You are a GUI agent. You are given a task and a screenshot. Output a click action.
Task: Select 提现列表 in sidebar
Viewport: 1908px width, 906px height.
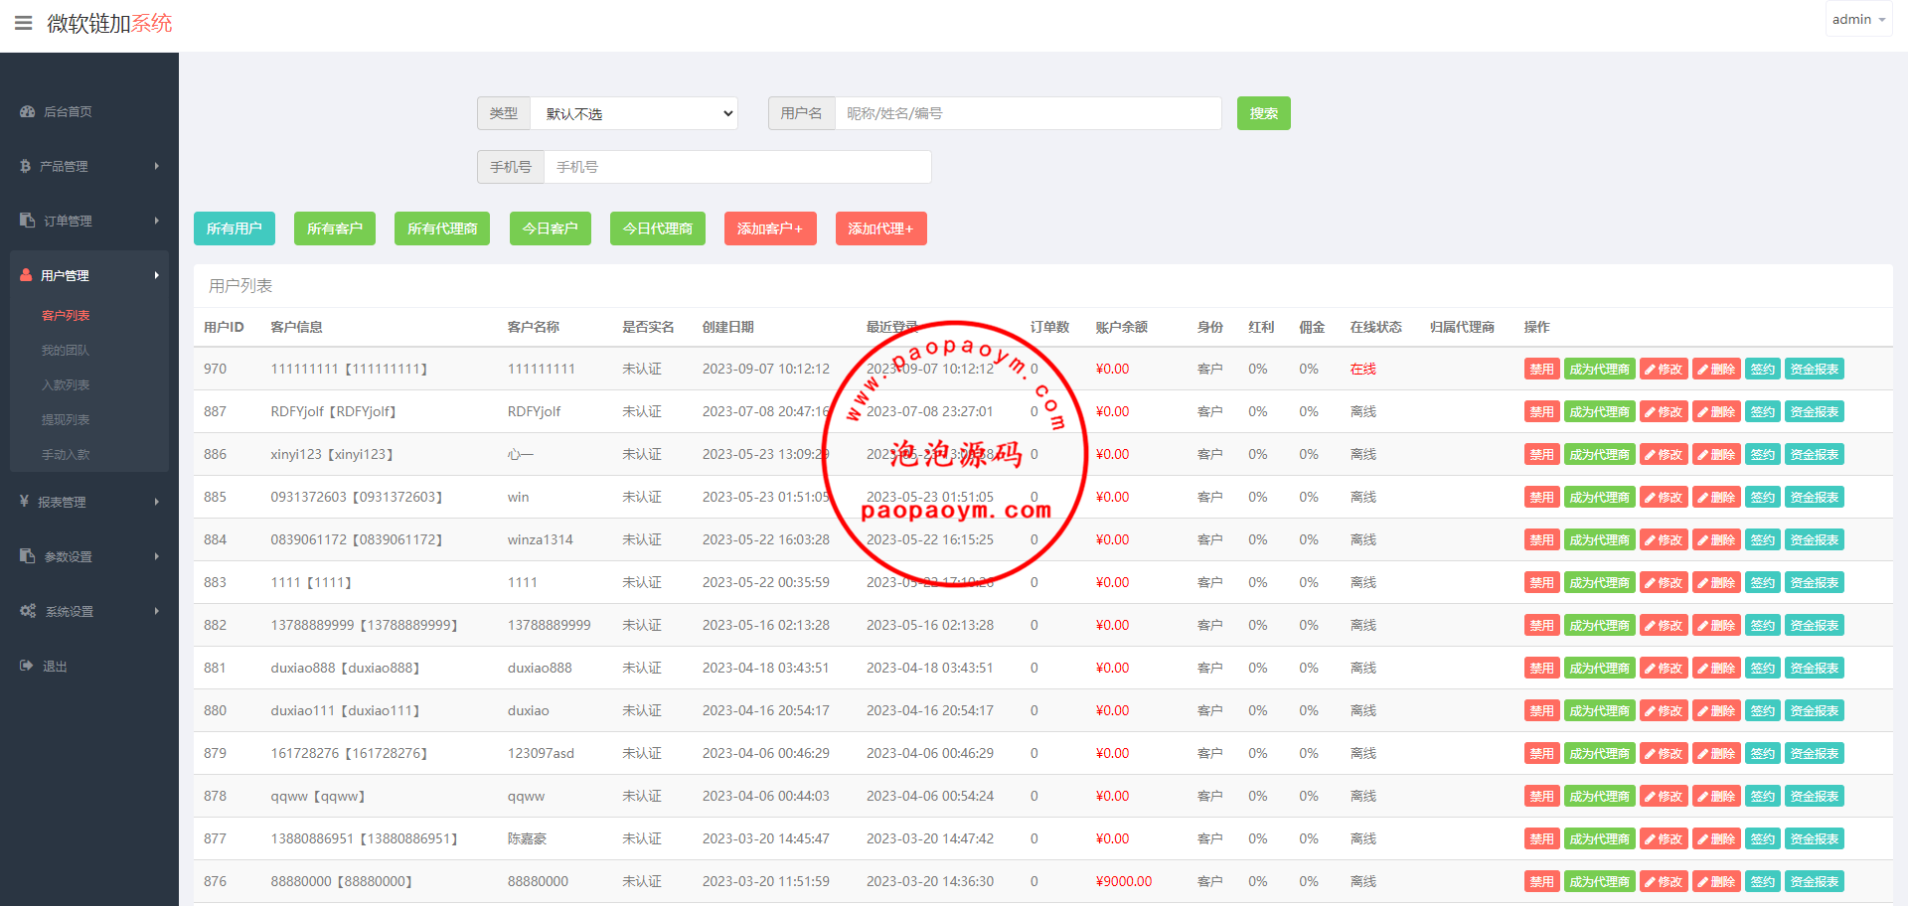click(66, 419)
